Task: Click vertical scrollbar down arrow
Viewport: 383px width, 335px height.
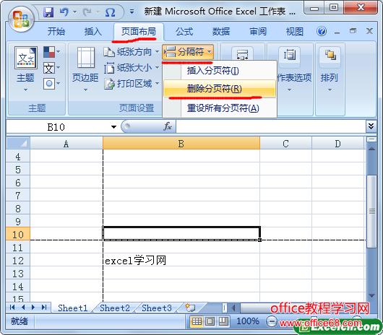Action: click(x=371, y=296)
